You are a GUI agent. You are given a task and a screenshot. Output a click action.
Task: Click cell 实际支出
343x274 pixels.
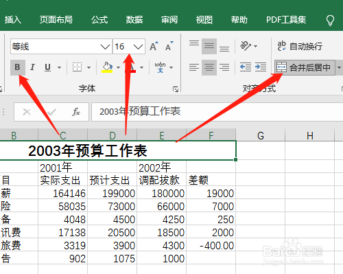click(x=62, y=180)
